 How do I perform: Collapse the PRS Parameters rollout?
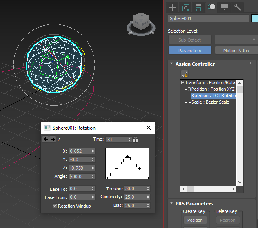click(171, 204)
